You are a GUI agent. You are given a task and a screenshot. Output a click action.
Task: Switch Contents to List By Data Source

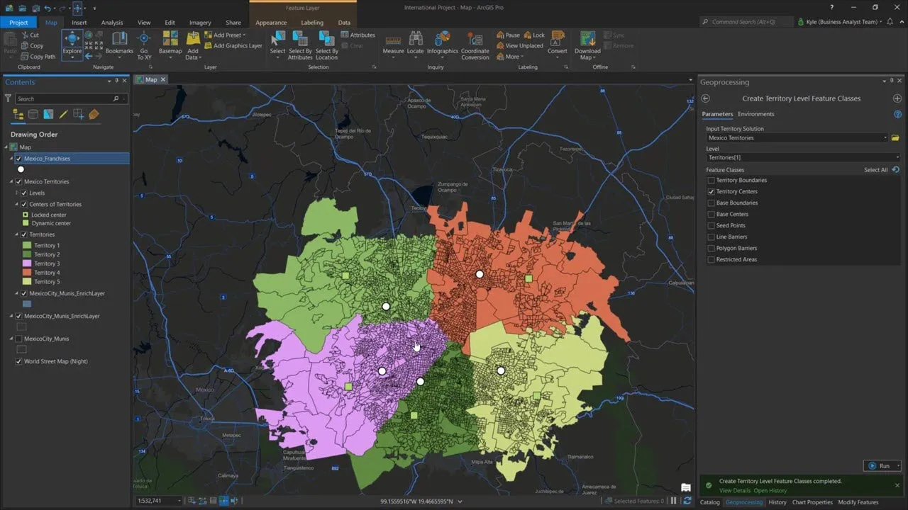click(x=33, y=114)
